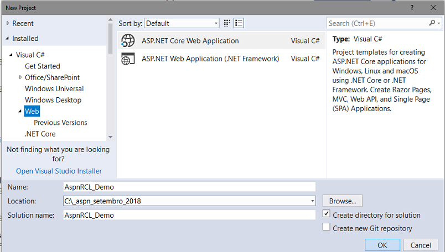
Task: Collapse the Installed node
Action: point(7,38)
